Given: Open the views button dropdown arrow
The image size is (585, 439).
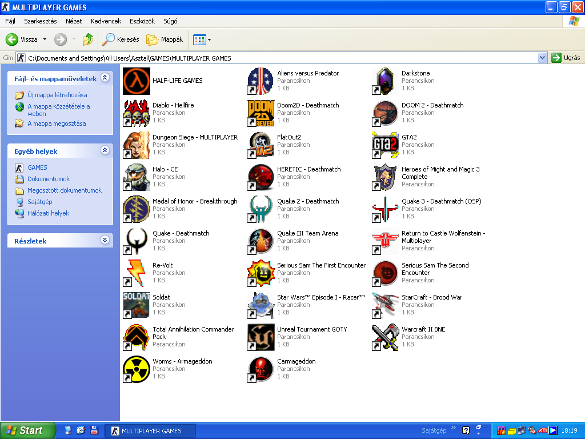Looking at the screenshot, I should click(x=209, y=39).
